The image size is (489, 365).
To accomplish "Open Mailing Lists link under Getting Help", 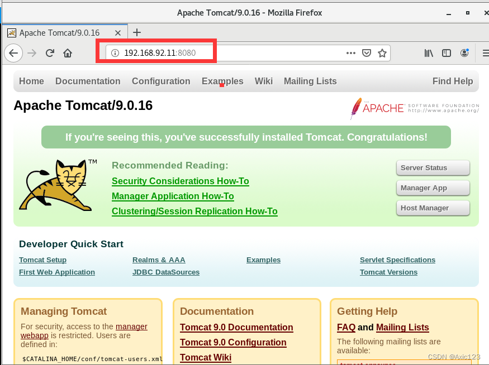I will 402,327.
